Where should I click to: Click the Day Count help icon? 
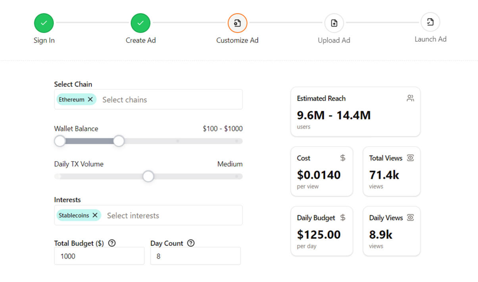191,243
